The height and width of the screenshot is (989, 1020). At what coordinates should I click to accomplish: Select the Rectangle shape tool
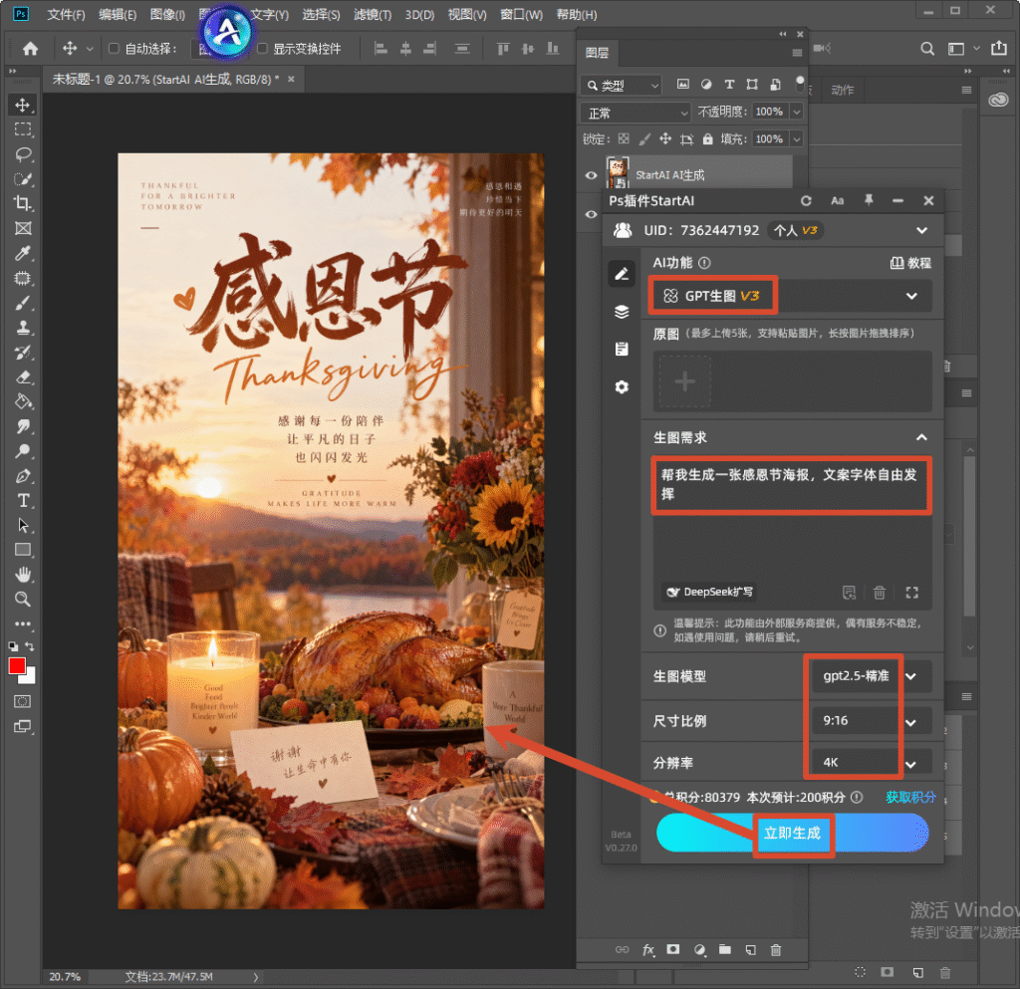click(23, 550)
